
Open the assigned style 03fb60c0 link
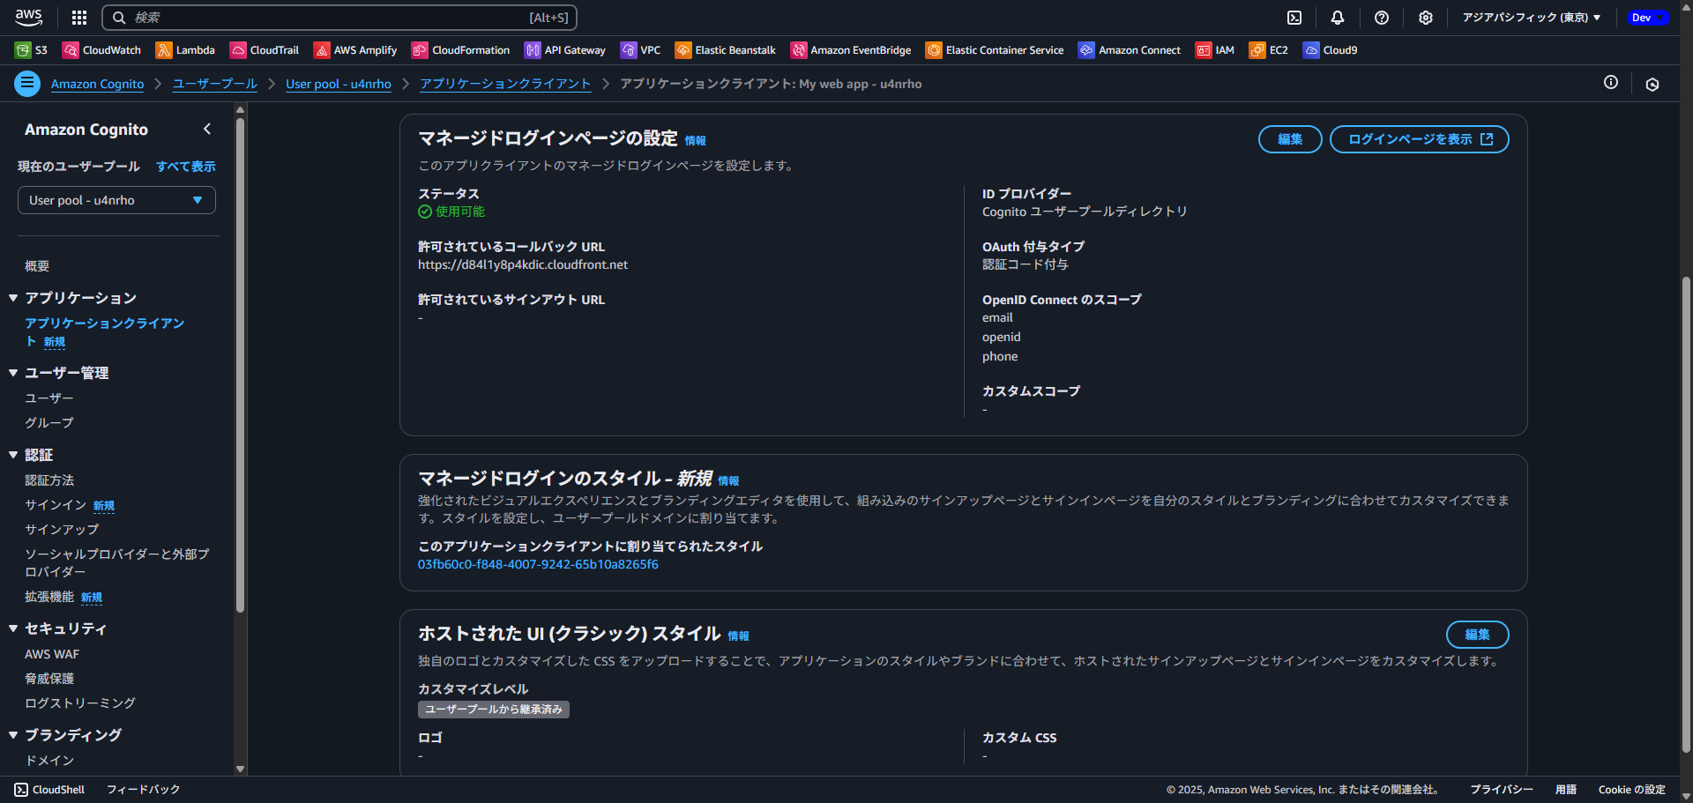tap(538, 564)
